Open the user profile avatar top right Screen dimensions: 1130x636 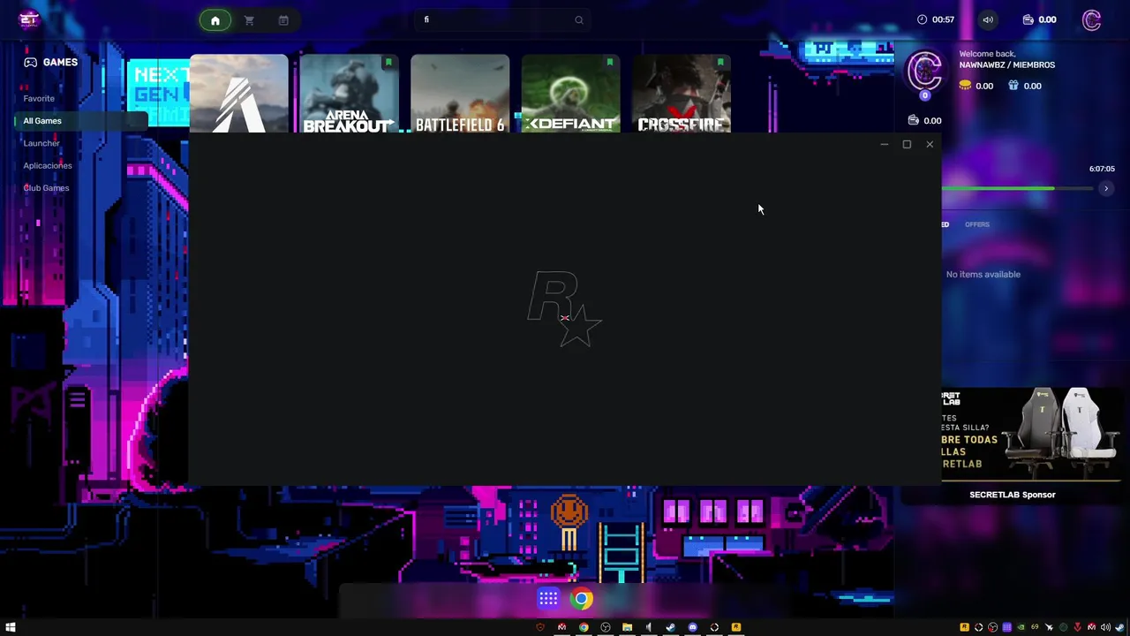coord(1092,19)
